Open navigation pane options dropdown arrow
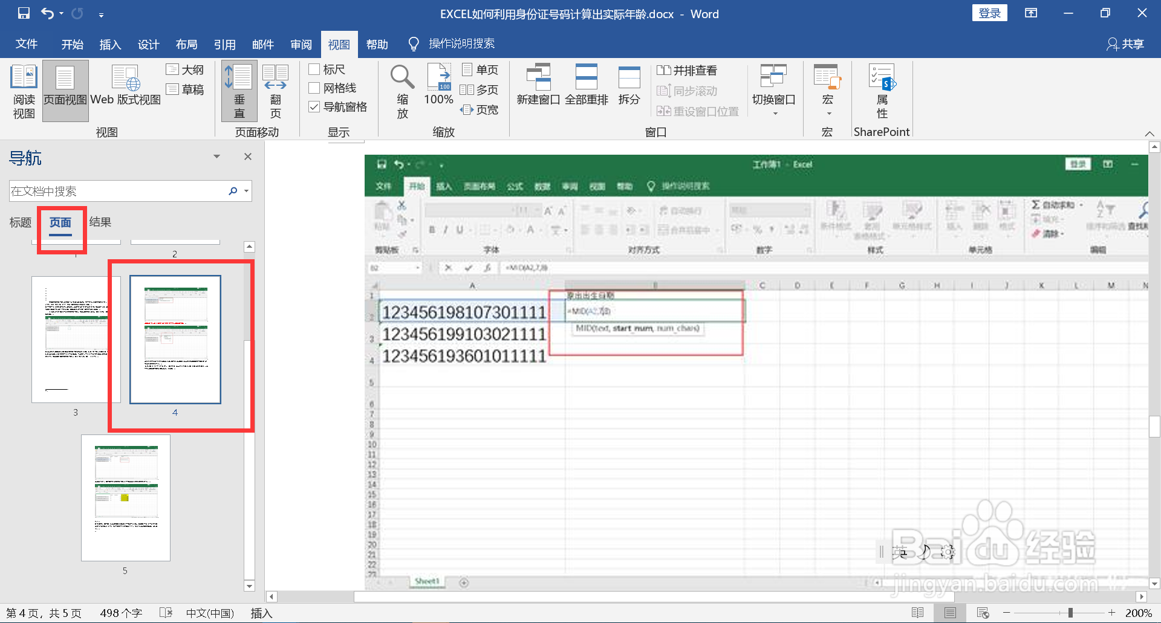The image size is (1161, 623). (x=216, y=157)
